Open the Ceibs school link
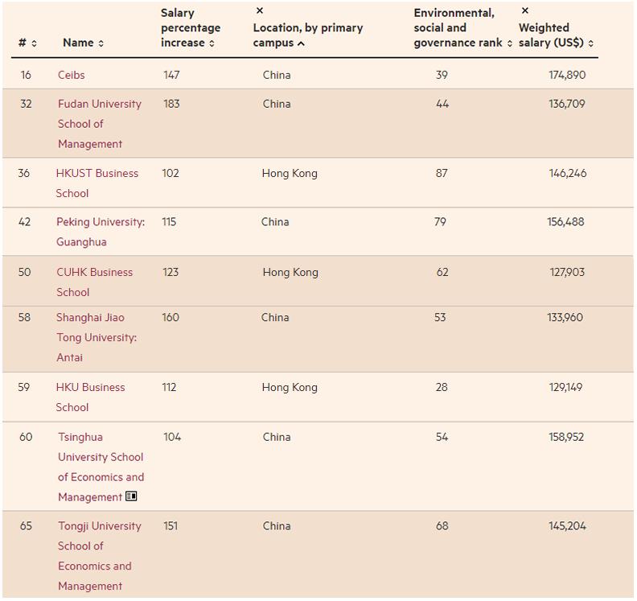The image size is (637, 601). [71, 75]
